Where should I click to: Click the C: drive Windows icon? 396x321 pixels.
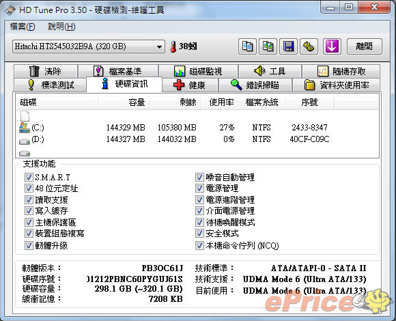25,128
